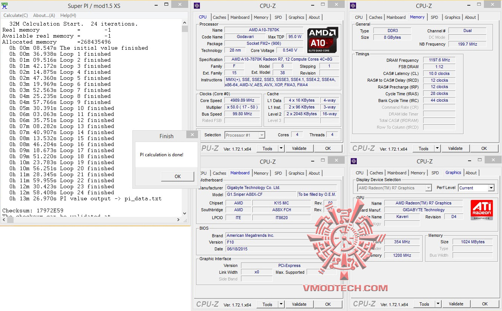The height and width of the screenshot is (311, 502).
Task: Open the Calculate(C) menu in Super PI
Action: pos(15,15)
